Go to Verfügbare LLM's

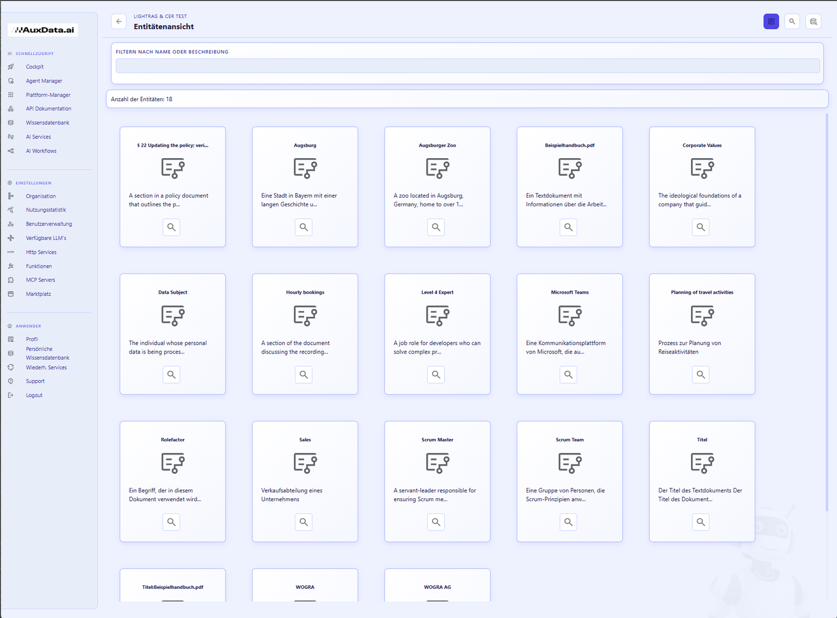coord(46,238)
